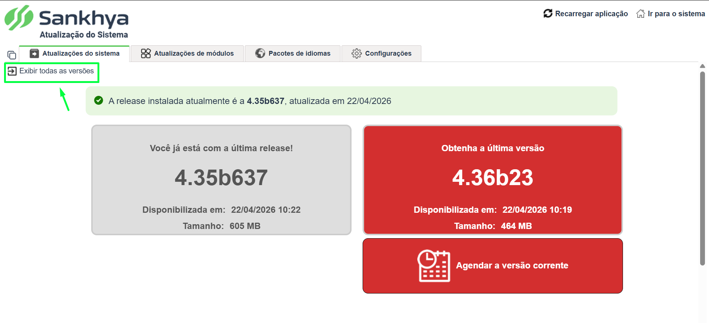709x323 pixels.
Task: Click the text Você já está com a última release!
Action: [x=221, y=148]
